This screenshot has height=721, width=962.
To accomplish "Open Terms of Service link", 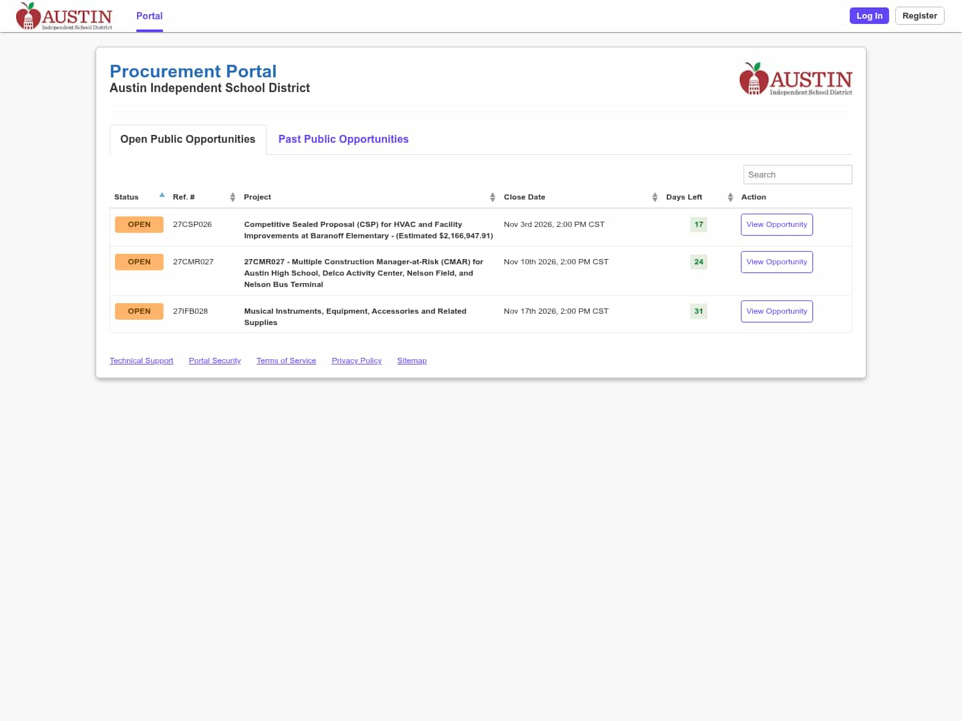I will [286, 360].
